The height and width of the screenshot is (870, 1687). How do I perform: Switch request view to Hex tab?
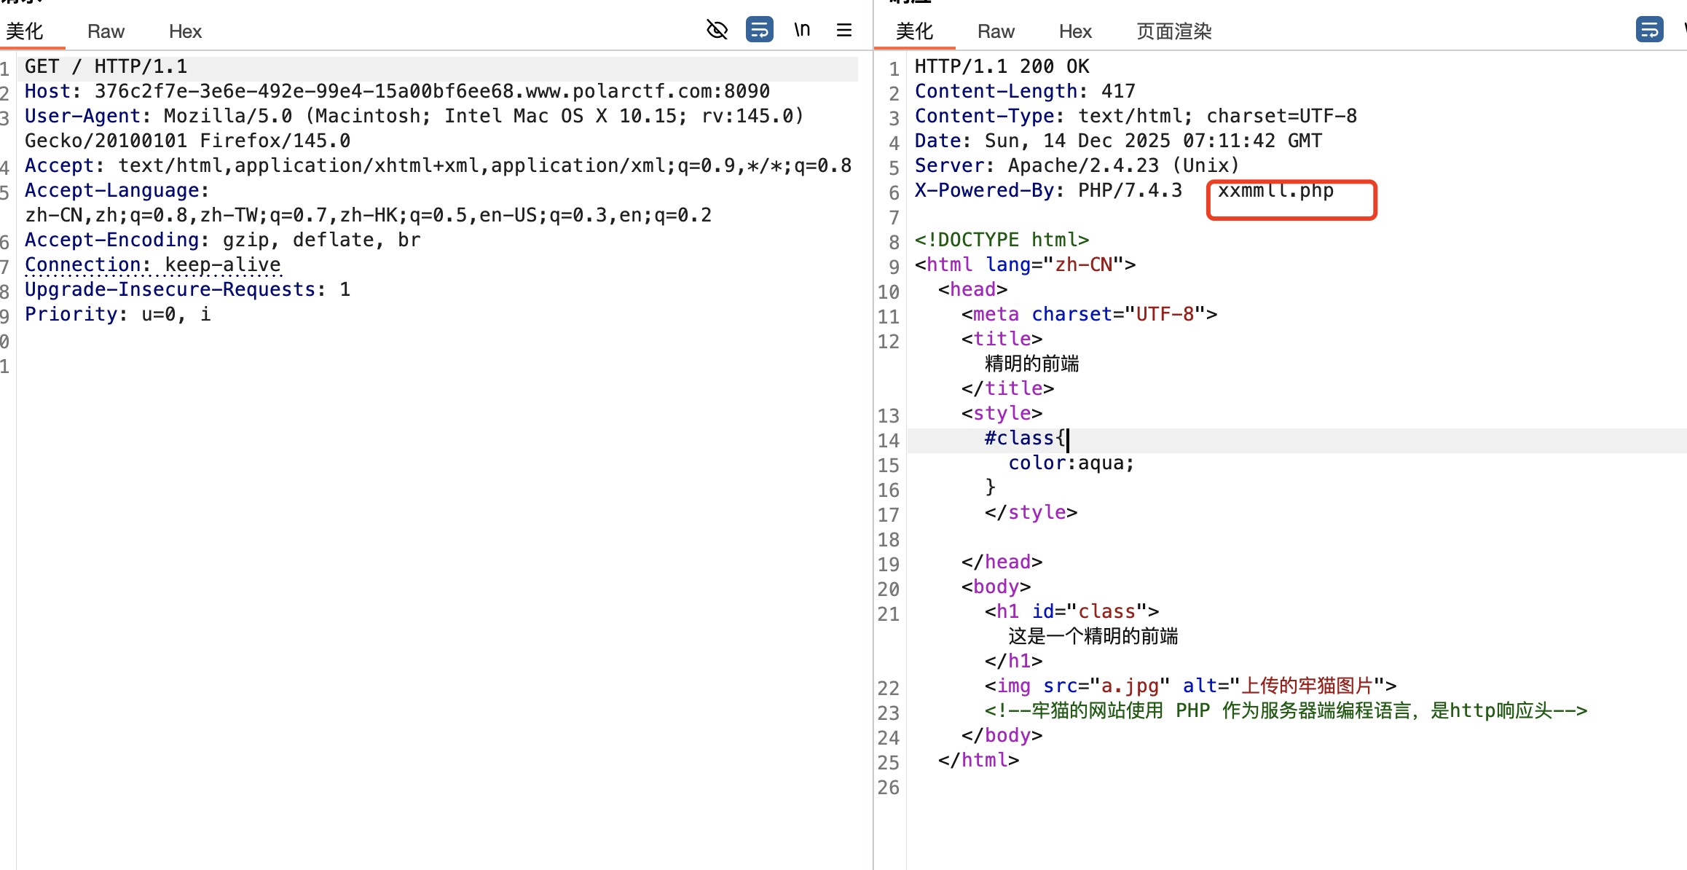click(x=185, y=31)
